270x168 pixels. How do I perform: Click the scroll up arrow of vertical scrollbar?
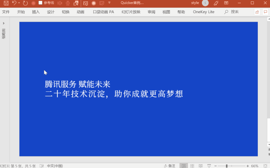tap(269, 19)
